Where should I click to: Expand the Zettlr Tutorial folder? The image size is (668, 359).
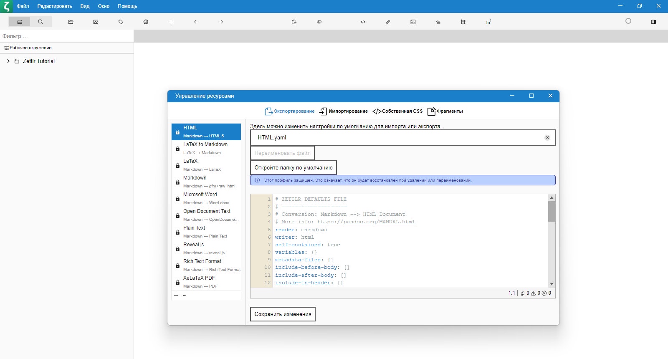pos(8,61)
